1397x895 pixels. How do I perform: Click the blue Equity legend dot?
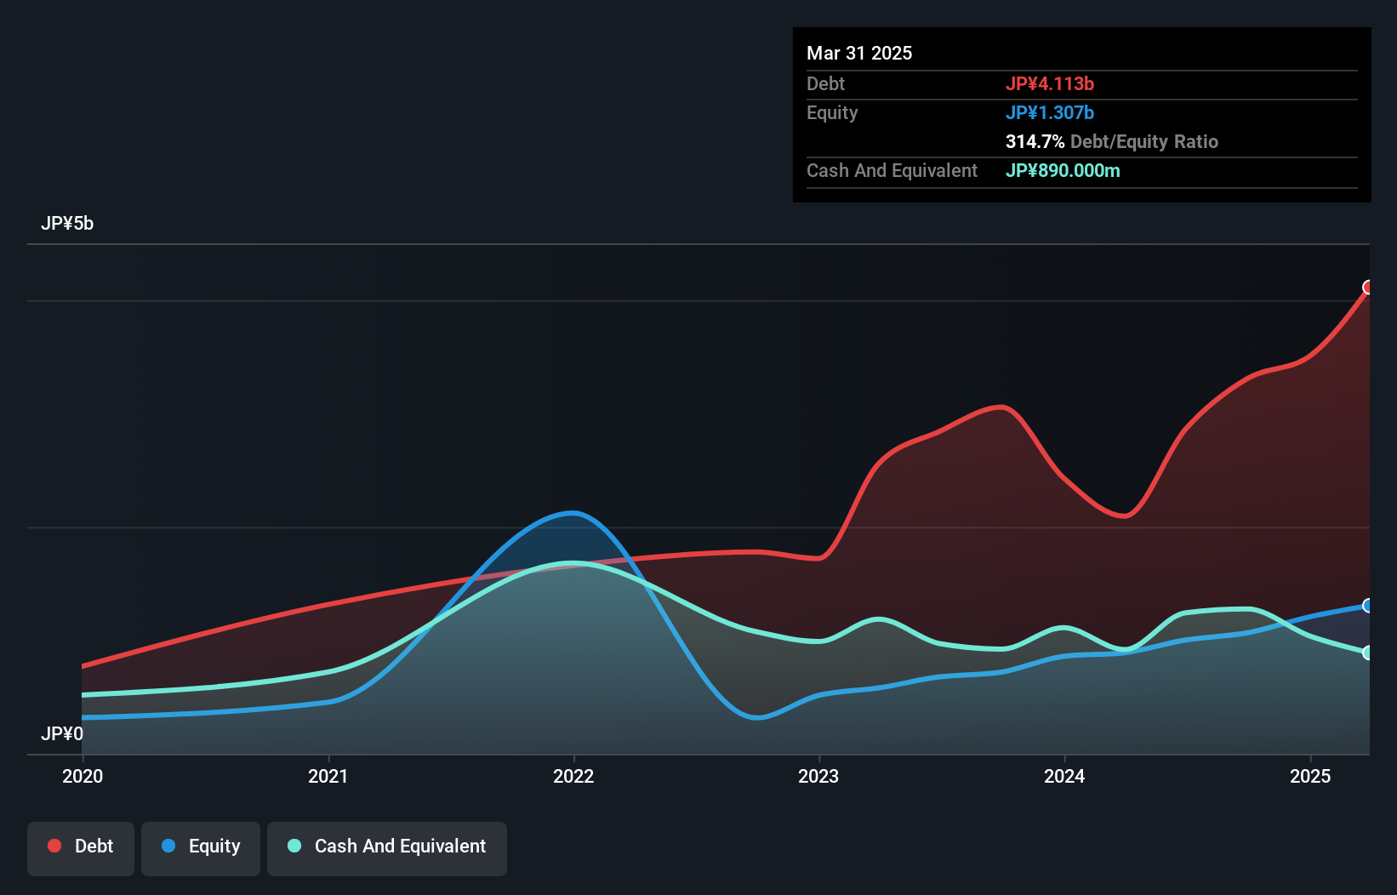point(168,846)
